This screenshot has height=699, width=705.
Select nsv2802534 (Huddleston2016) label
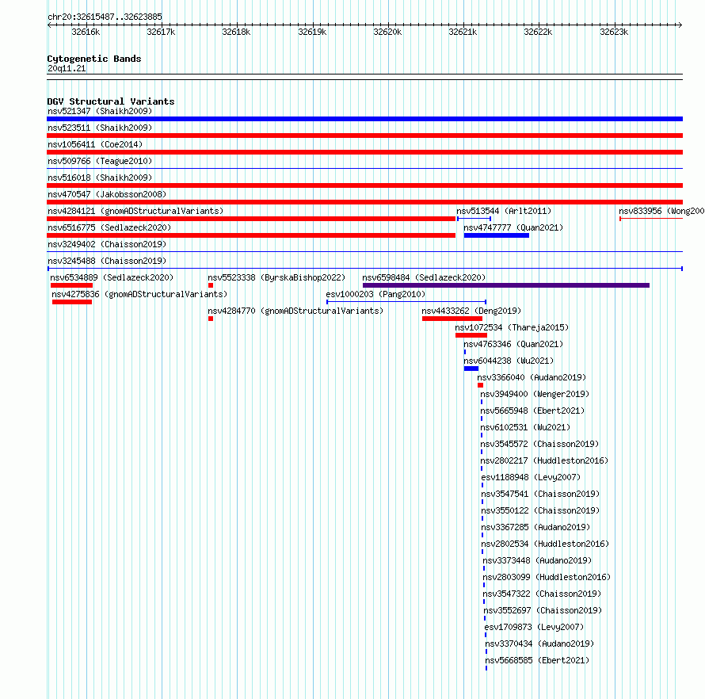tap(545, 544)
